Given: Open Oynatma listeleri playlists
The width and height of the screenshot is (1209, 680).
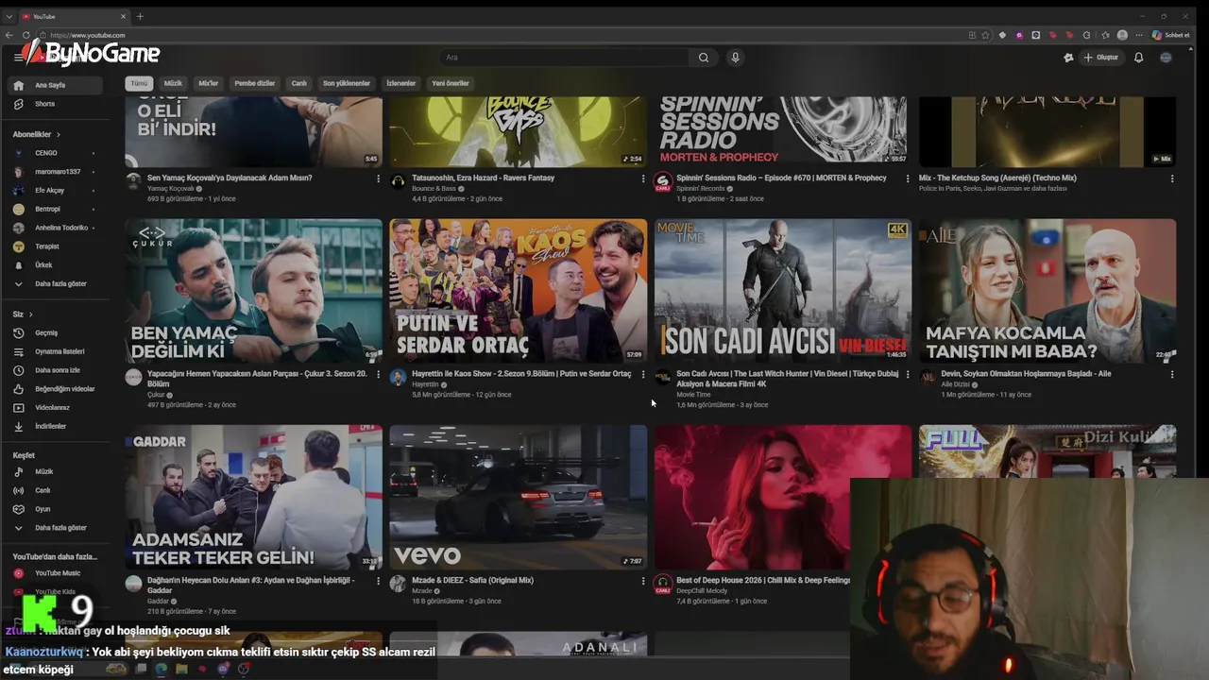Looking at the screenshot, I should coord(57,351).
